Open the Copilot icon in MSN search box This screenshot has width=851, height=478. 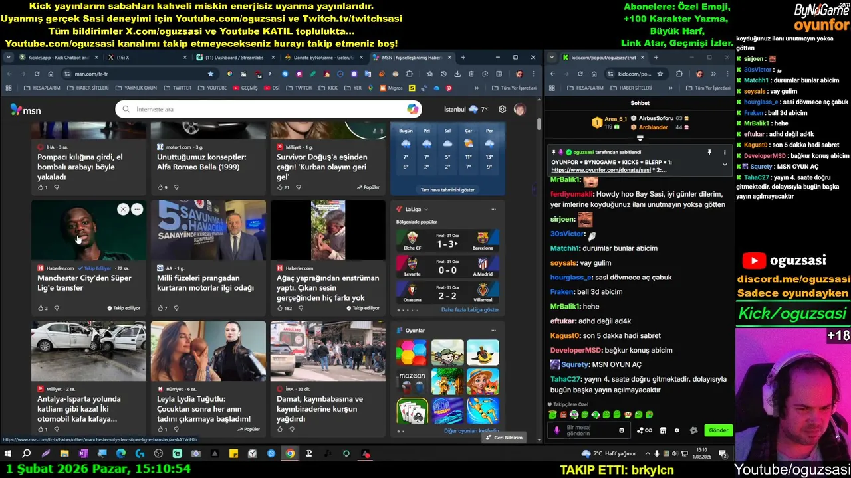pyautogui.click(x=412, y=109)
